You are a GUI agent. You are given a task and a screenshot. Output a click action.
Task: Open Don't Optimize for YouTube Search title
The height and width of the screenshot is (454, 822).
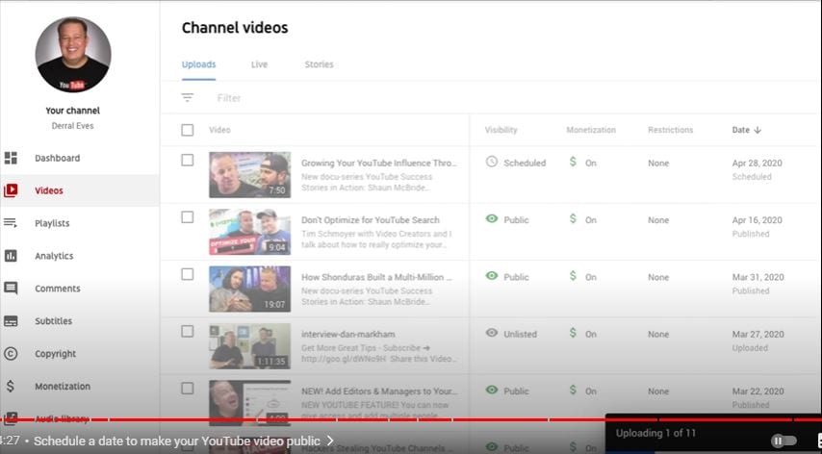[371, 220]
